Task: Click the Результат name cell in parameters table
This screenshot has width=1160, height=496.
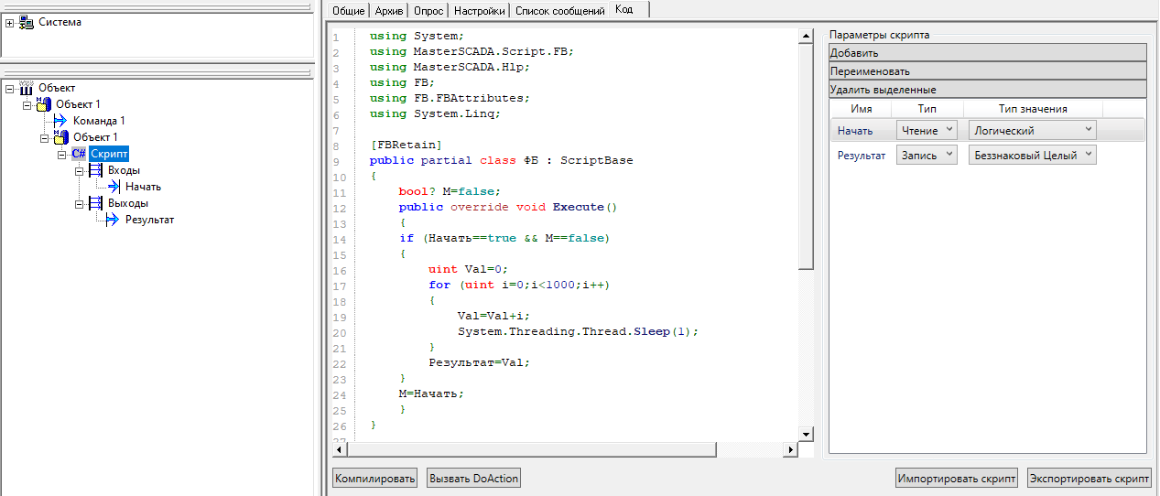Action: (x=862, y=156)
